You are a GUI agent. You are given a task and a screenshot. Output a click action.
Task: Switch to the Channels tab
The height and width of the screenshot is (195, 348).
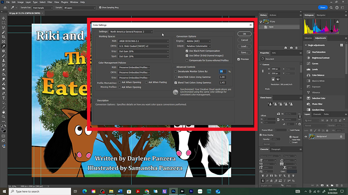pos(317,114)
